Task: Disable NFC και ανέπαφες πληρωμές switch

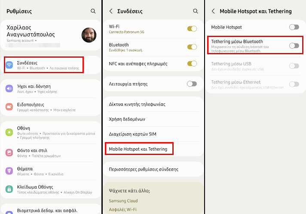Action: 192,64
